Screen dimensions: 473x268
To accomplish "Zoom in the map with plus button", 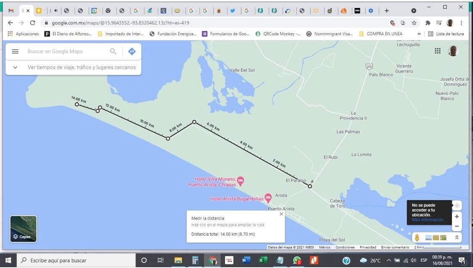I will click(457, 217).
